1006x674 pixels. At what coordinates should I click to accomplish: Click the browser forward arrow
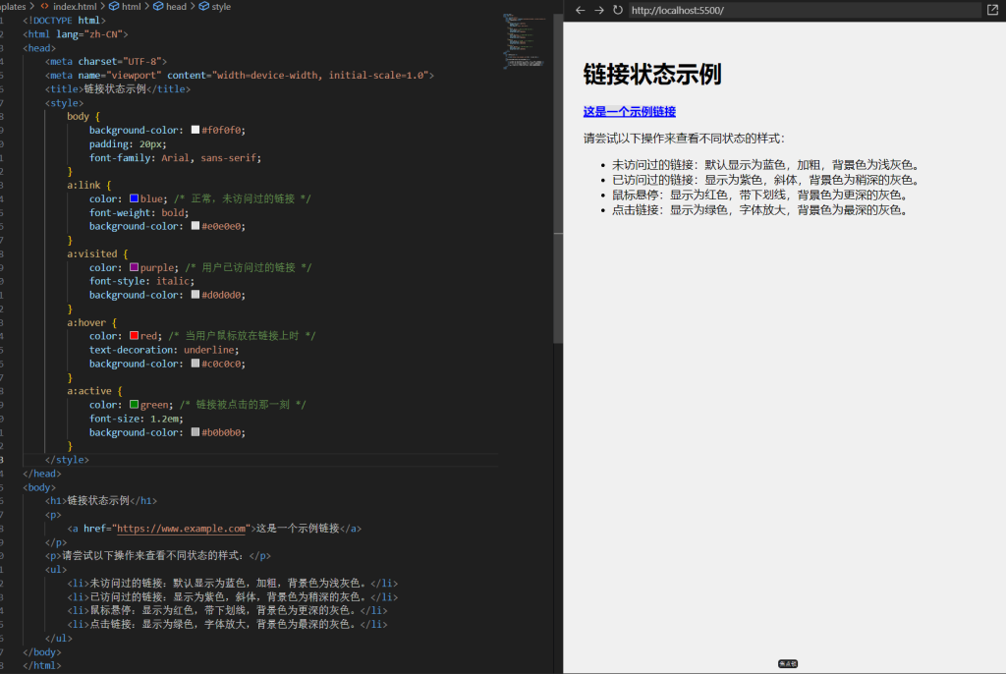pyautogui.click(x=598, y=10)
